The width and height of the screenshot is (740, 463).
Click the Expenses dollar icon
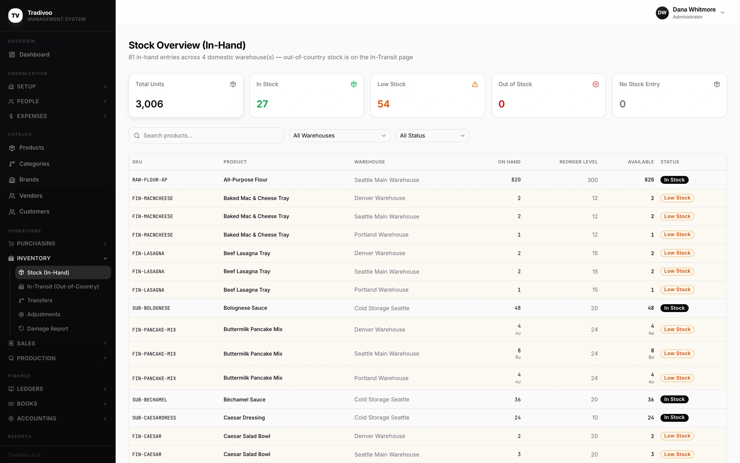click(x=11, y=116)
